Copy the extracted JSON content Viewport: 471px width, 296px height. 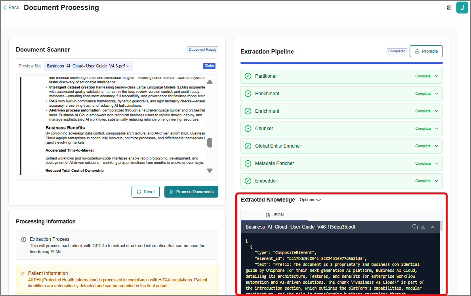pos(415,227)
